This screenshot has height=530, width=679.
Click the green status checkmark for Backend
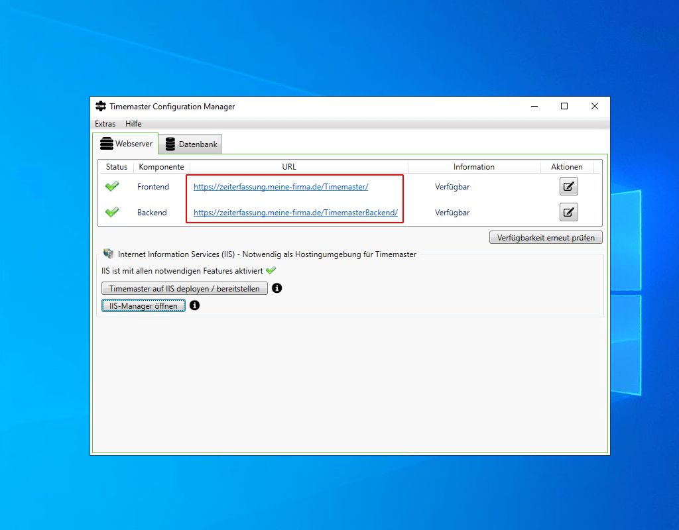tap(112, 212)
